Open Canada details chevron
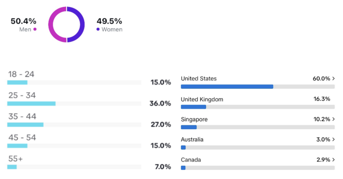343x179 pixels. (x=334, y=160)
